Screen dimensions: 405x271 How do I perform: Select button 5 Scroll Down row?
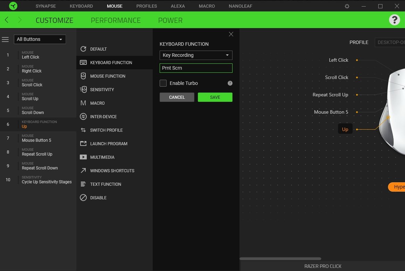click(38, 111)
